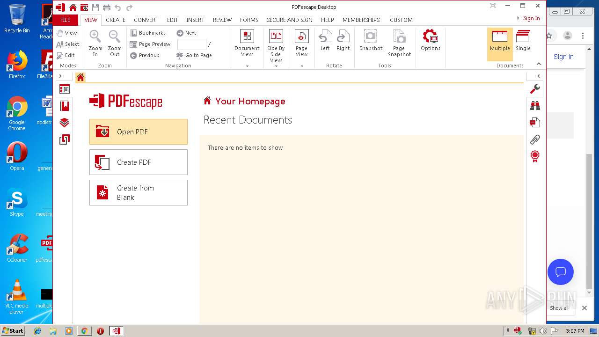Click the Windows Start button
Screen dimensions: 599x337
pyautogui.click(x=13, y=330)
